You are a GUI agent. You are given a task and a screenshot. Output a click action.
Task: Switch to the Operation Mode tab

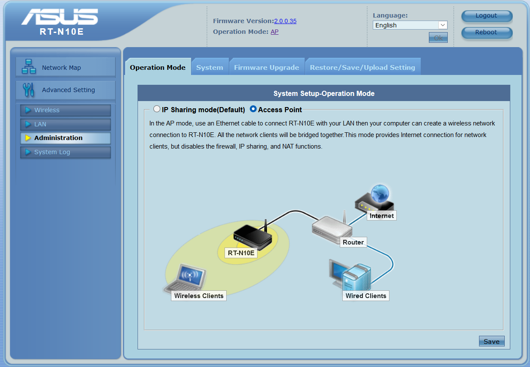click(158, 67)
